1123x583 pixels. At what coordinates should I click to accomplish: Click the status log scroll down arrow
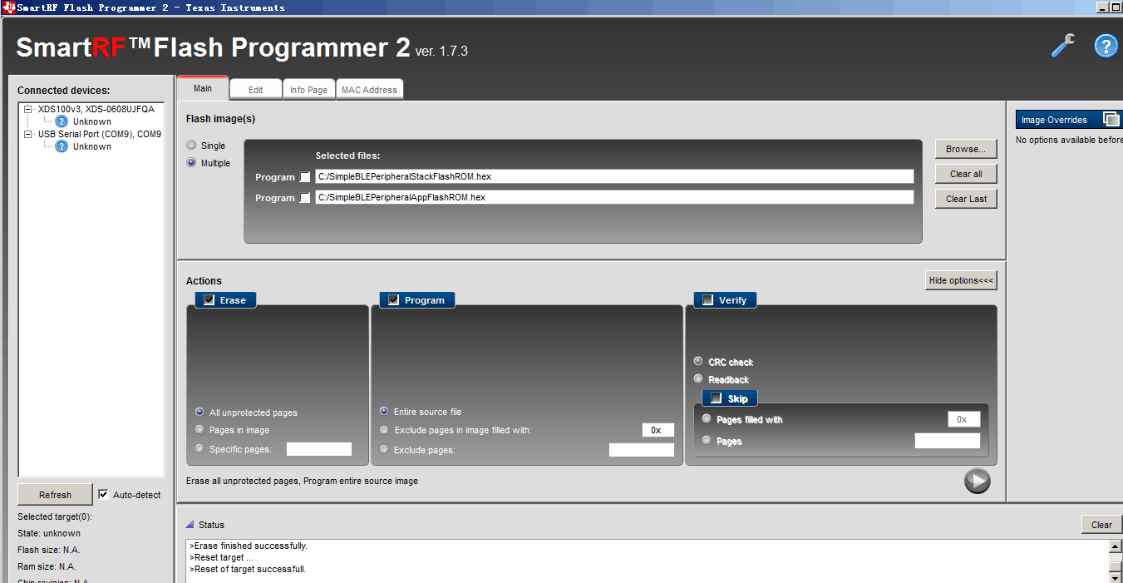(x=1116, y=577)
